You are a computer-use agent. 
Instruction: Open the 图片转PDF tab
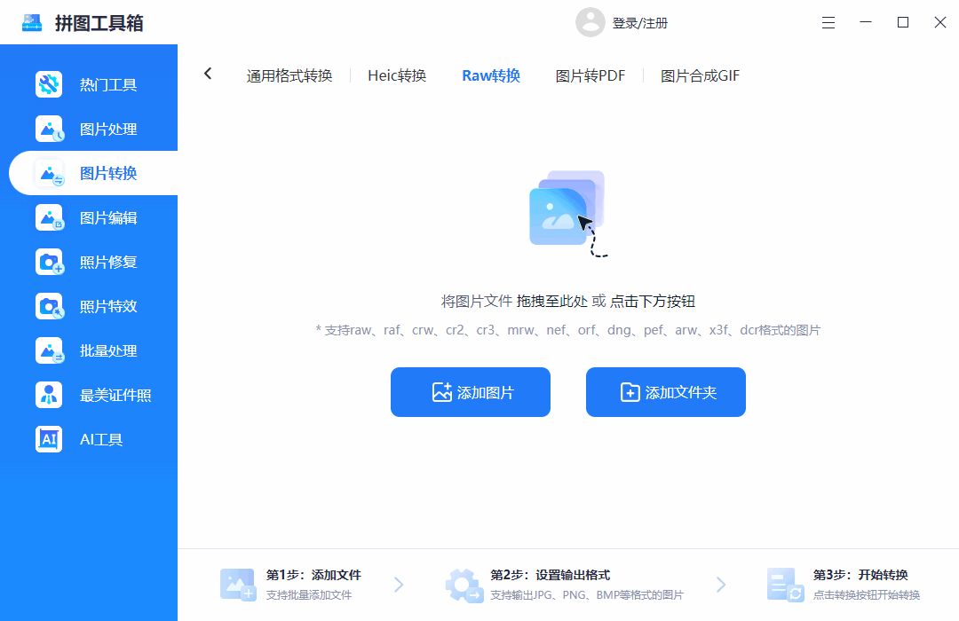tap(590, 75)
